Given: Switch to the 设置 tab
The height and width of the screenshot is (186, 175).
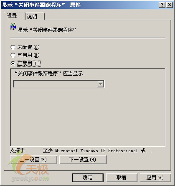Looking at the screenshot, I should pos(15,16).
